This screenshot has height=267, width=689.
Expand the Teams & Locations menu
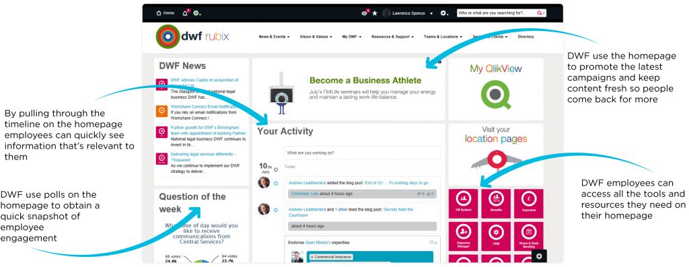pos(443,37)
